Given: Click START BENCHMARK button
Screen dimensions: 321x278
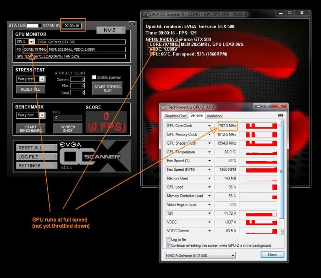Looking at the screenshot, I should [31, 129].
